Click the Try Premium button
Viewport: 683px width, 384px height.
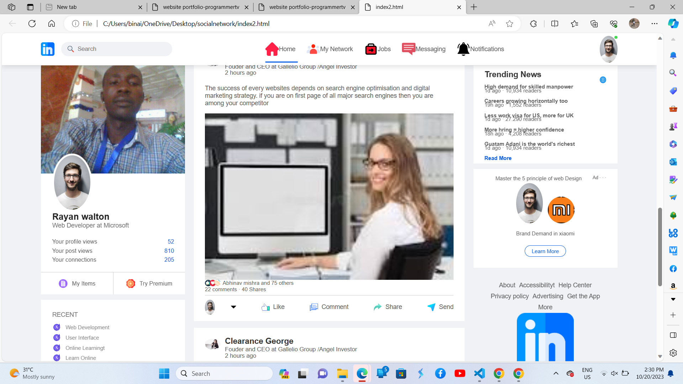tap(149, 283)
